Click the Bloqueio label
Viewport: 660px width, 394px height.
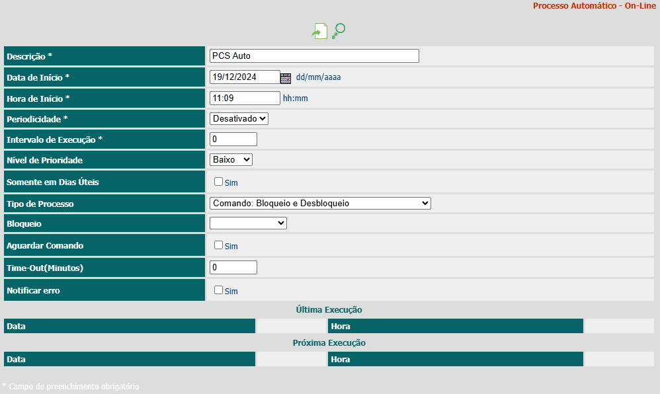[24, 224]
